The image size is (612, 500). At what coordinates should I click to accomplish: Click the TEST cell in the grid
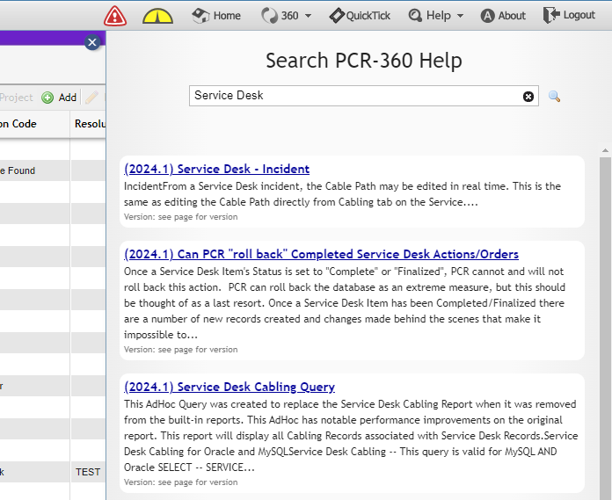(x=88, y=472)
